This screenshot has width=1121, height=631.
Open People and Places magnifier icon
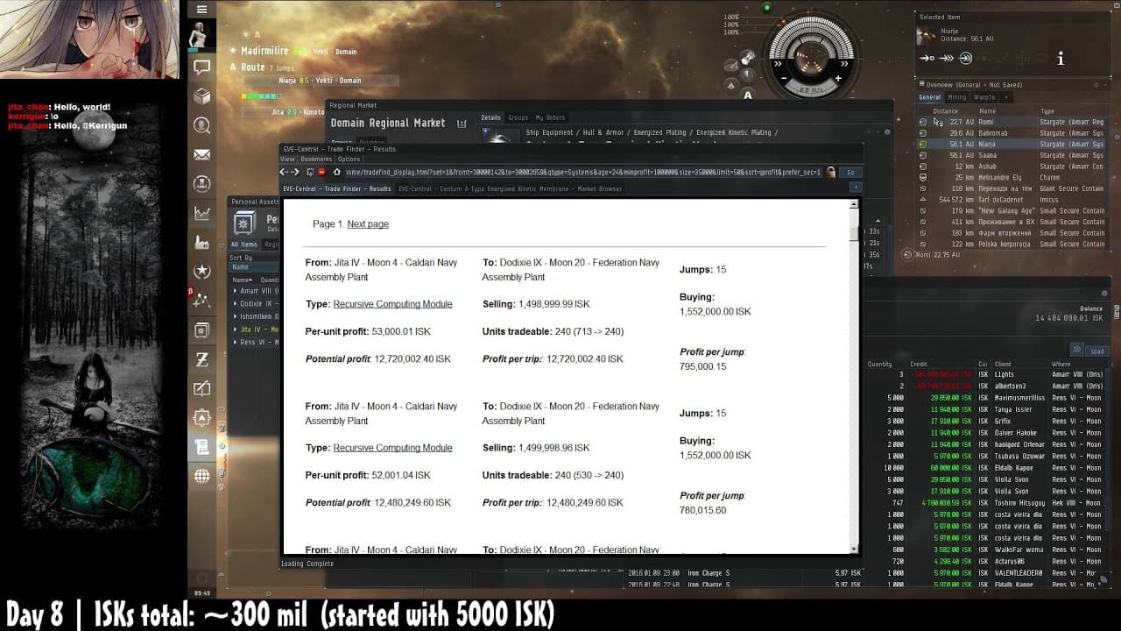pyautogui.click(x=202, y=125)
